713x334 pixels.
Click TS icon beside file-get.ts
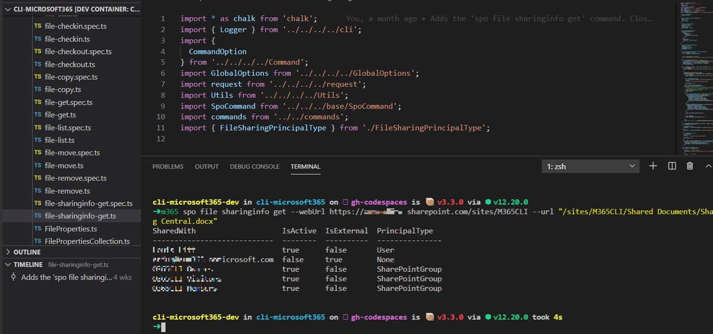[x=38, y=114]
